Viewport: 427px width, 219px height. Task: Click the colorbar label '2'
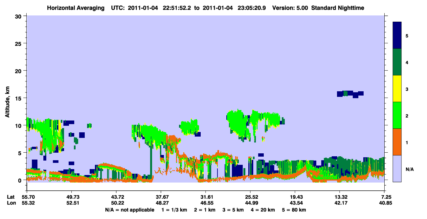(x=407, y=116)
